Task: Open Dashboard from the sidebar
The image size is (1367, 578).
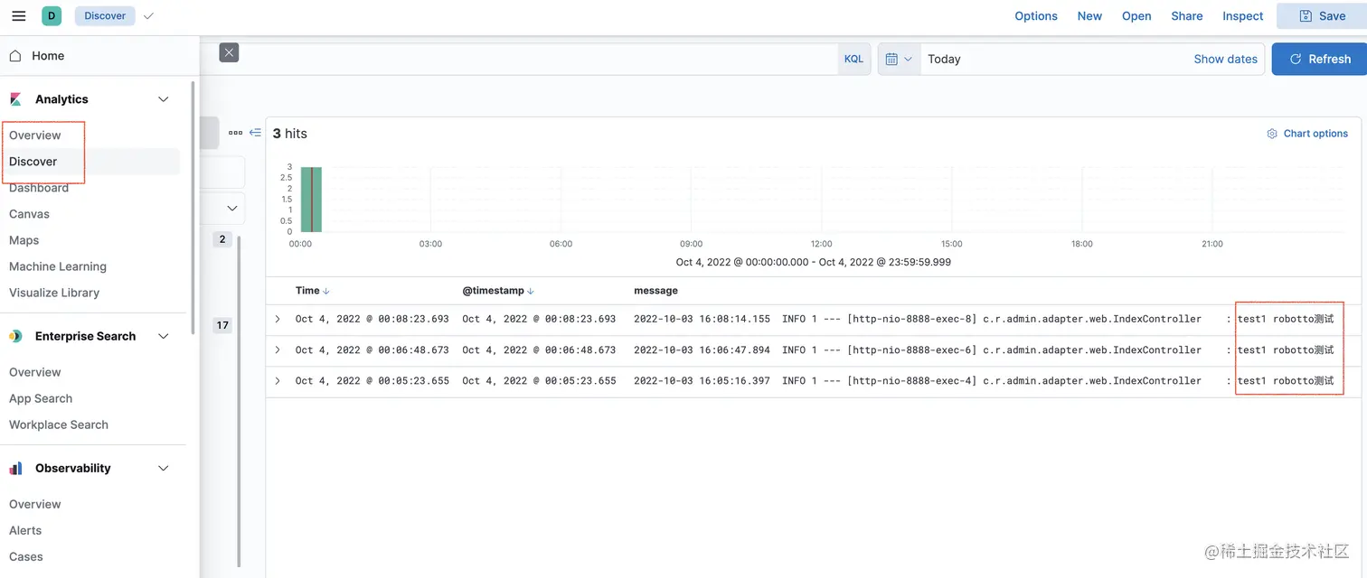Action: (x=39, y=188)
